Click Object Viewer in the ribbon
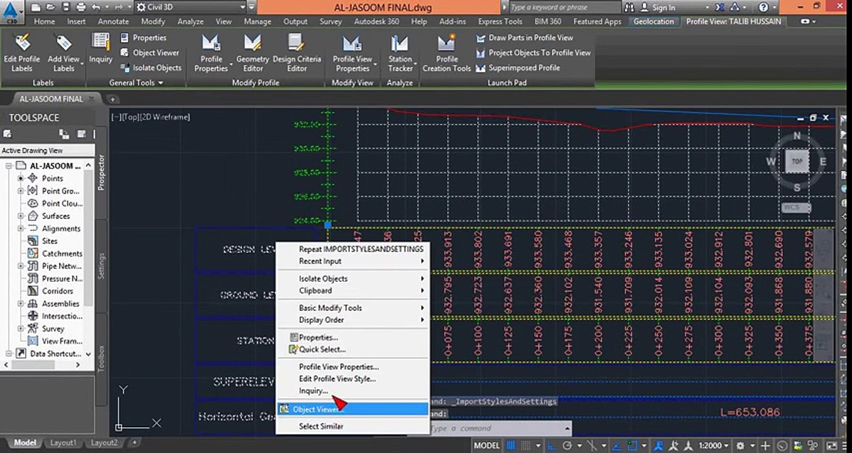Viewport: 852px width, 453px height. [150, 53]
